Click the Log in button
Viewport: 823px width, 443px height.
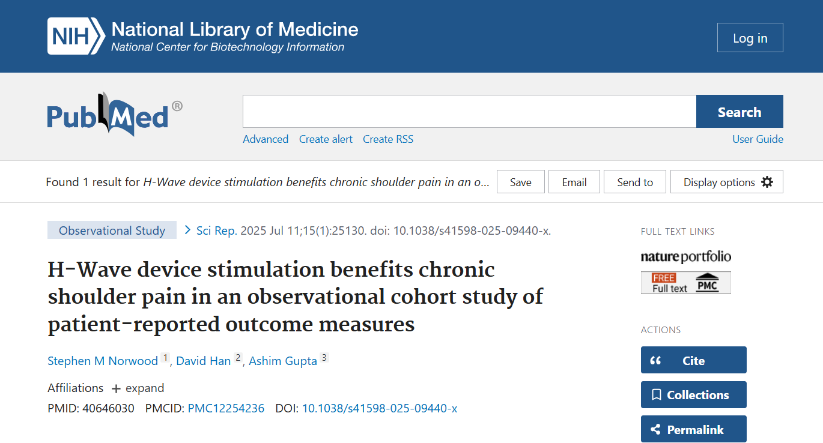click(750, 38)
